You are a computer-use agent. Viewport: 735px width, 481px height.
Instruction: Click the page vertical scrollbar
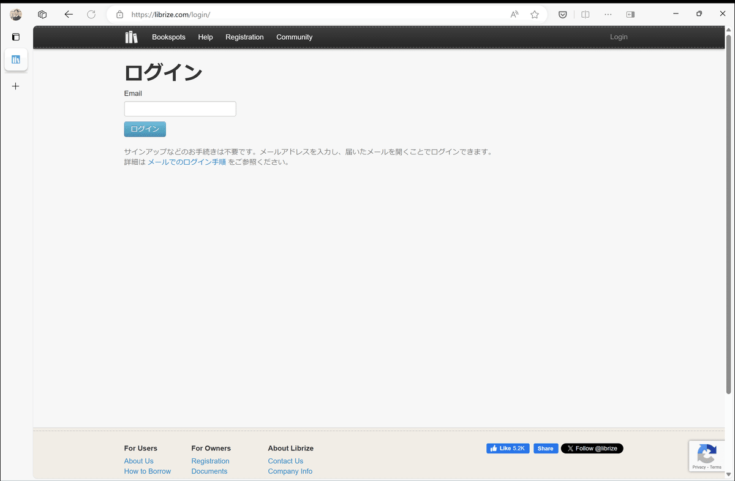click(729, 214)
